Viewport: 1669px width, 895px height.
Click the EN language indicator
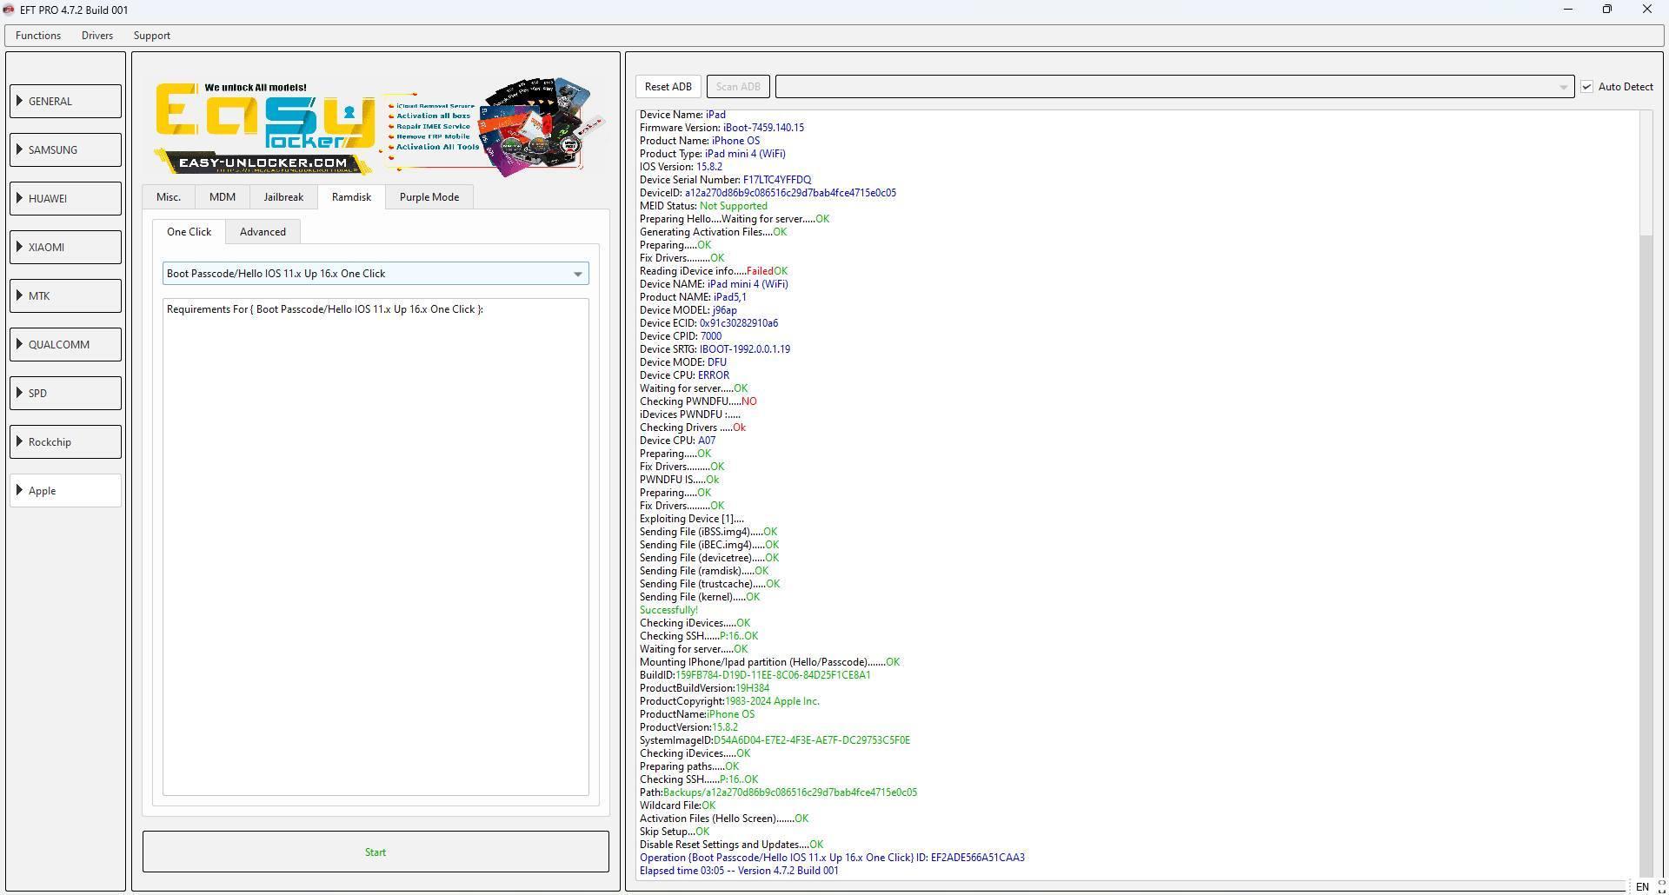pyautogui.click(x=1641, y=886)
